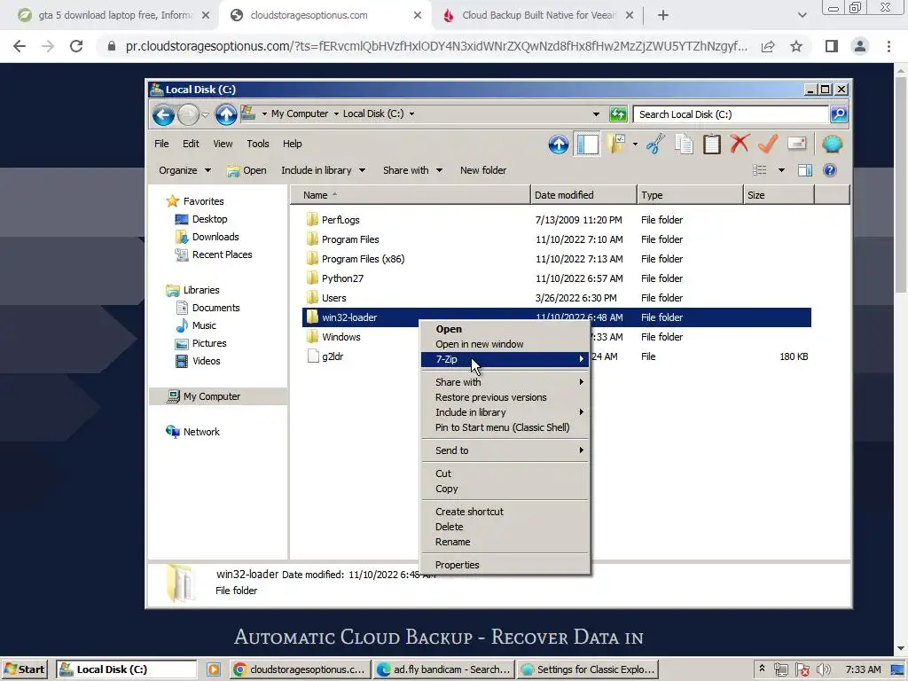Click the folder options toolbar icon
The height and width of the screenshot is (681, 908).
[x=616, y=145]
